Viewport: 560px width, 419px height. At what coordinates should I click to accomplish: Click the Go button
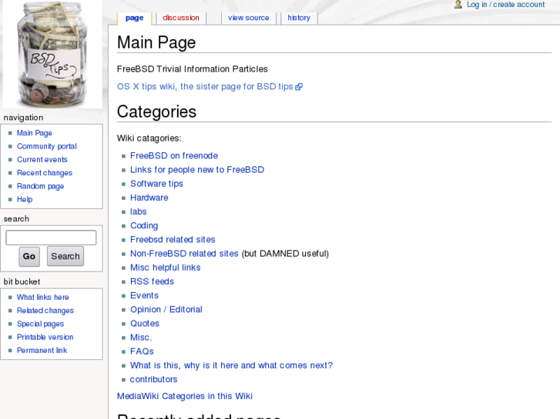tap(29, 256)
